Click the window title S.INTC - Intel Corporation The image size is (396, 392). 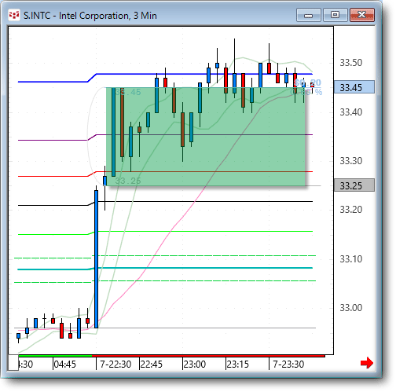point(90,16)
